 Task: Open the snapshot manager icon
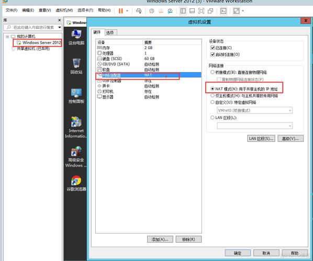(x=170, y=11)
